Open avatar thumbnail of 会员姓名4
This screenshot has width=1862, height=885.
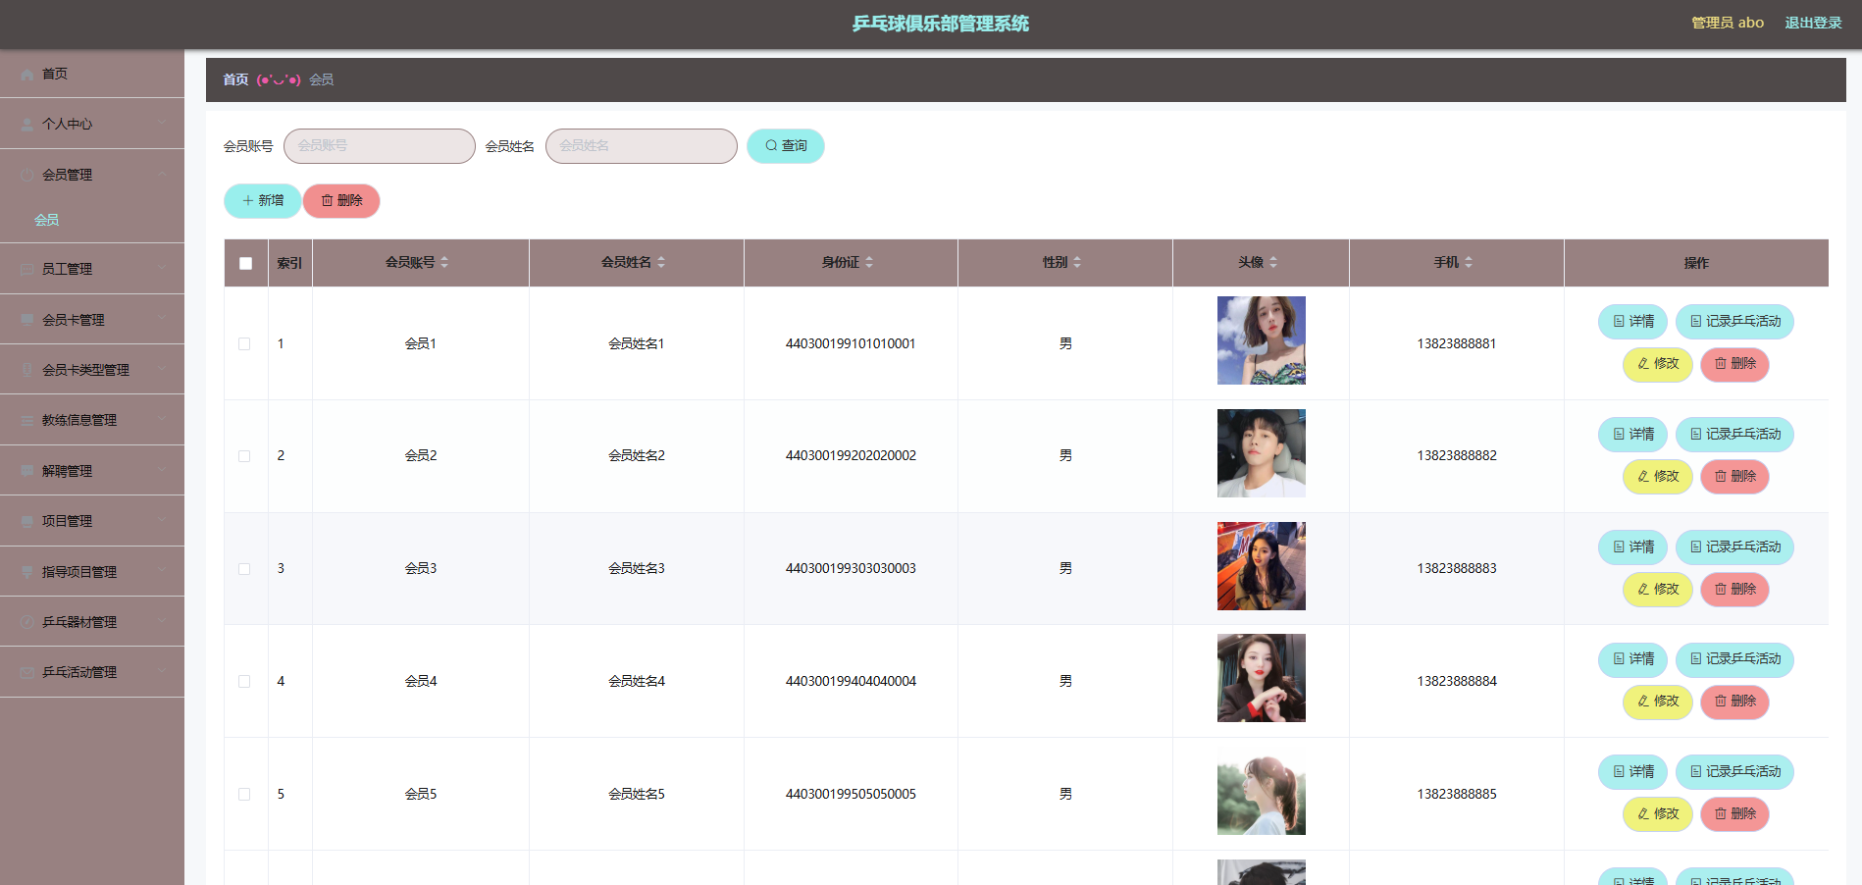coord(1262,678)
